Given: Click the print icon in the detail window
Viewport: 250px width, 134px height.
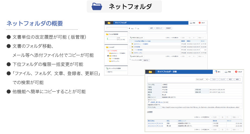Looking at the screenshot, I should [x=226, y=72].
